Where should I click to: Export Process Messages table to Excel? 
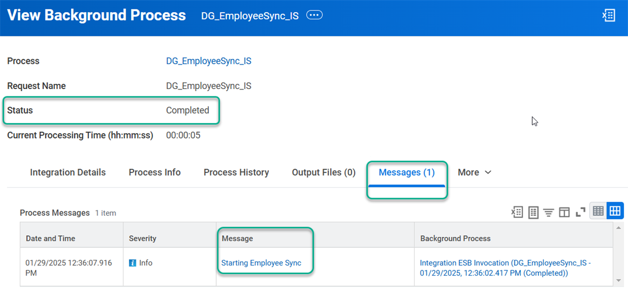point(517,212)
